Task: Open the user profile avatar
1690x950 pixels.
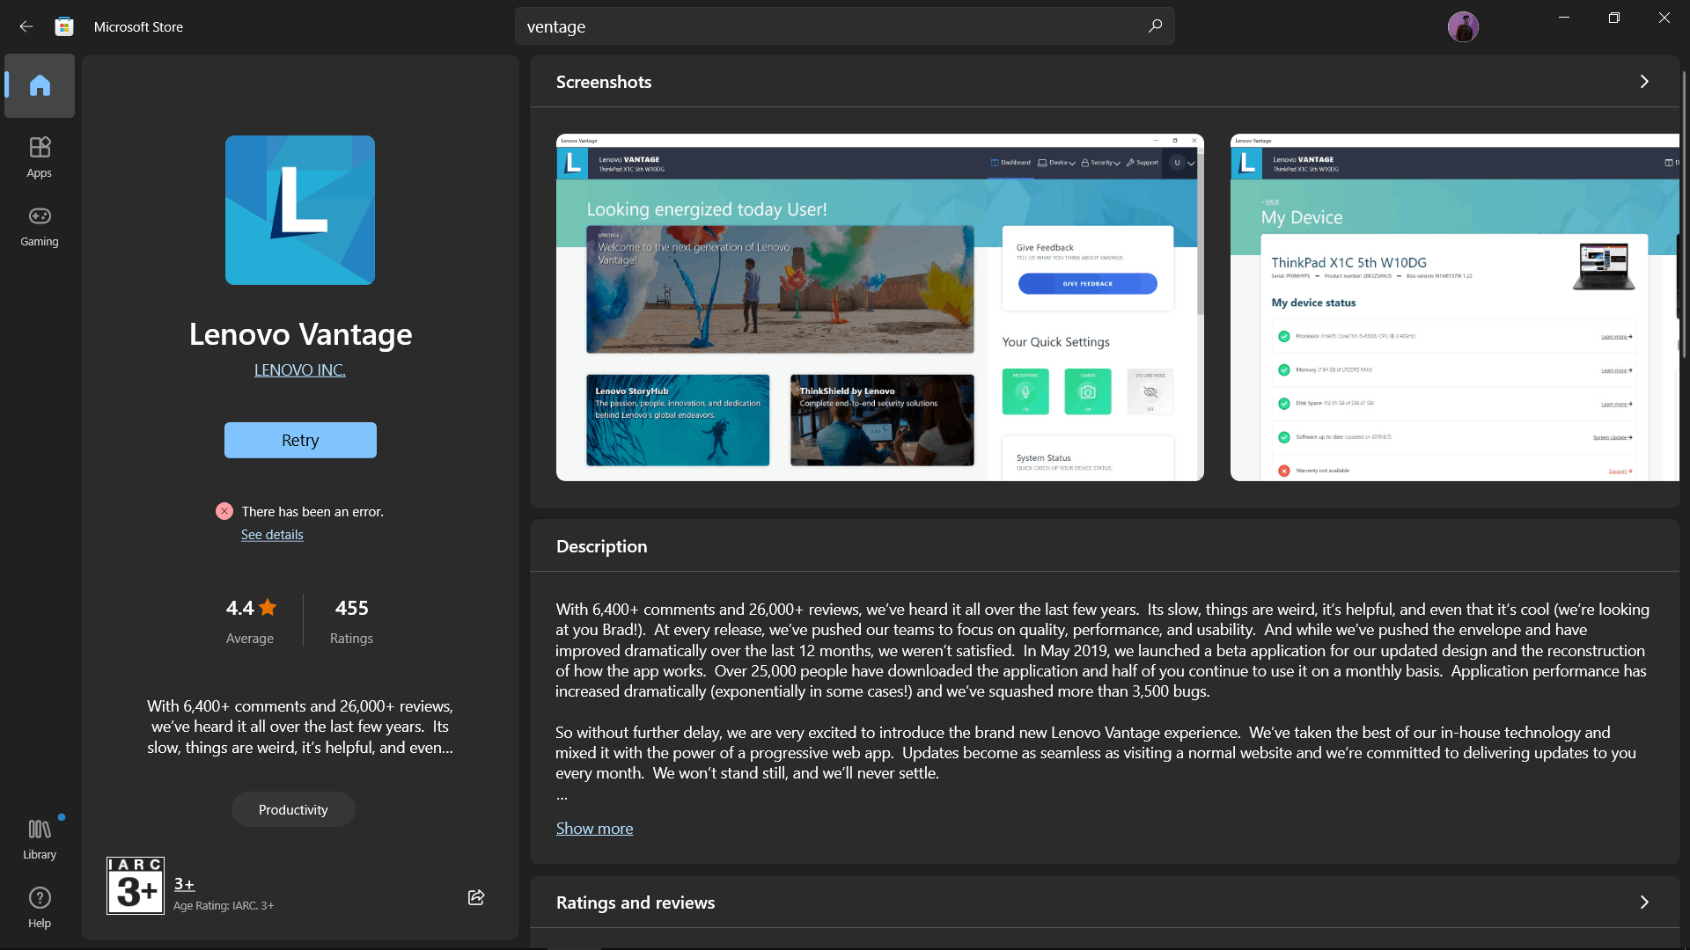Action: point(1463,26)
